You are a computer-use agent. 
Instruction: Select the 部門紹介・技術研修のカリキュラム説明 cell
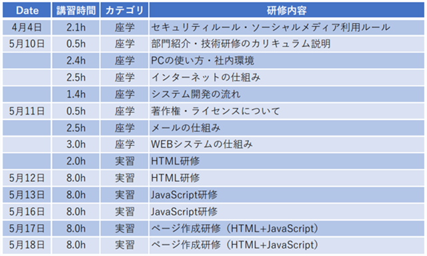pyautogui.click(x=287, y=44)
